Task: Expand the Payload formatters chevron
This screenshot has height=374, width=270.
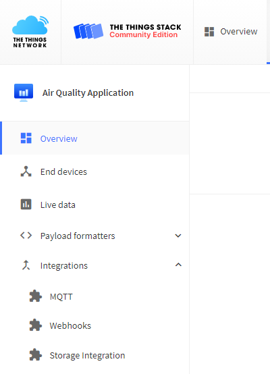Action: [178, 236]
